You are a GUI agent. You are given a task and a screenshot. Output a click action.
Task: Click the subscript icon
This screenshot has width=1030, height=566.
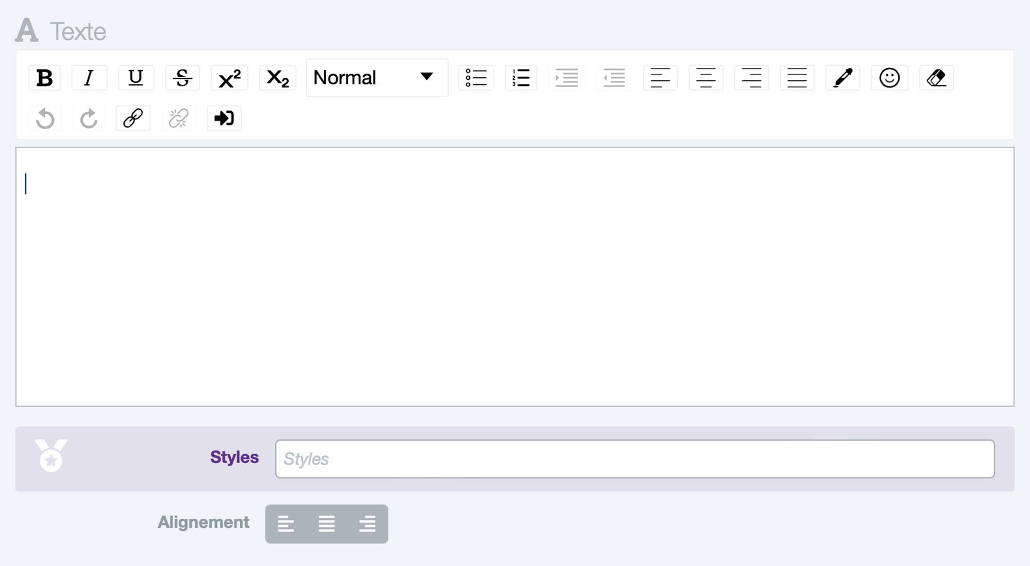[277, 78]
